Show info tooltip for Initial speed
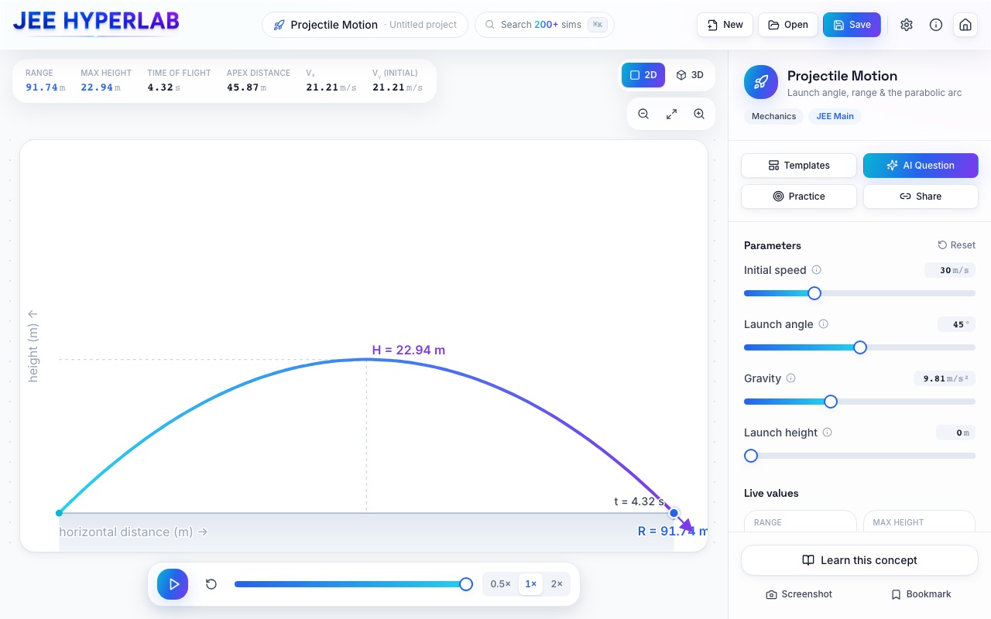 (x=816, y=270)
